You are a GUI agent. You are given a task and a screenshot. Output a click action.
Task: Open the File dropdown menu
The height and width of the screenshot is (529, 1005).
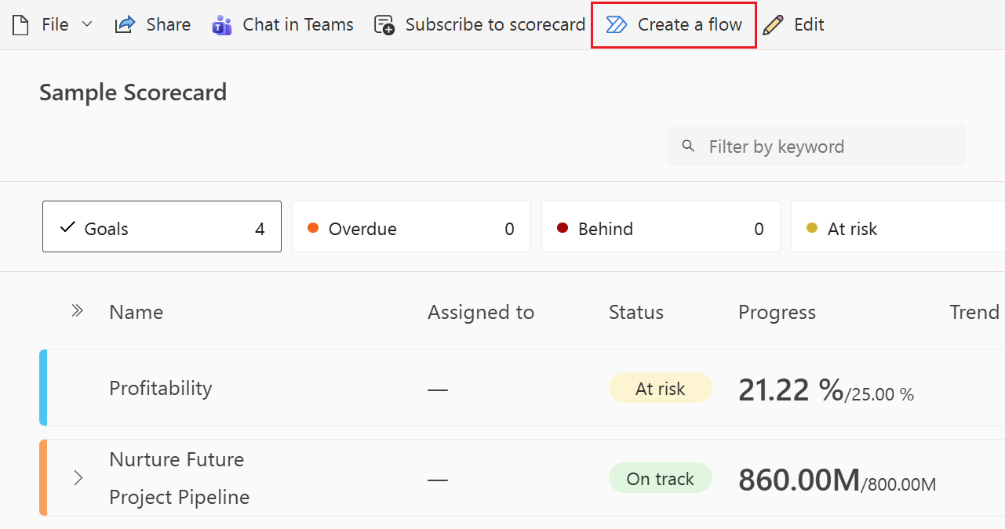click(86, 24)
